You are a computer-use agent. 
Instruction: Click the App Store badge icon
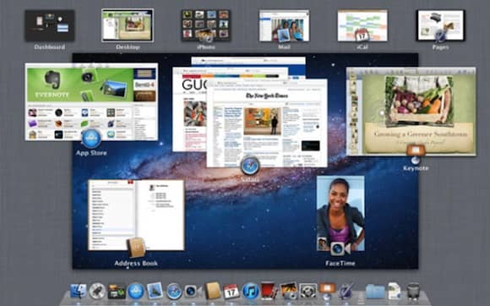tap(91, 139)
